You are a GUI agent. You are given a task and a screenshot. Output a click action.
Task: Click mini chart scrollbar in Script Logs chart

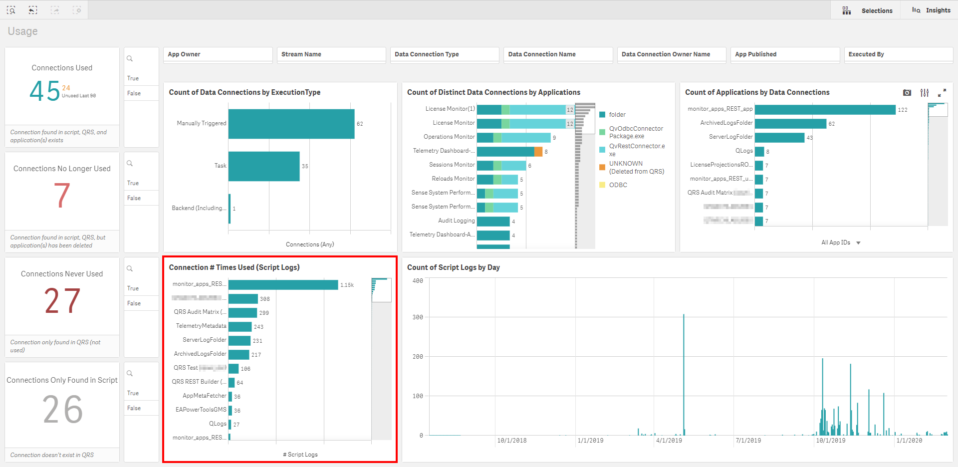click(381, 290)
